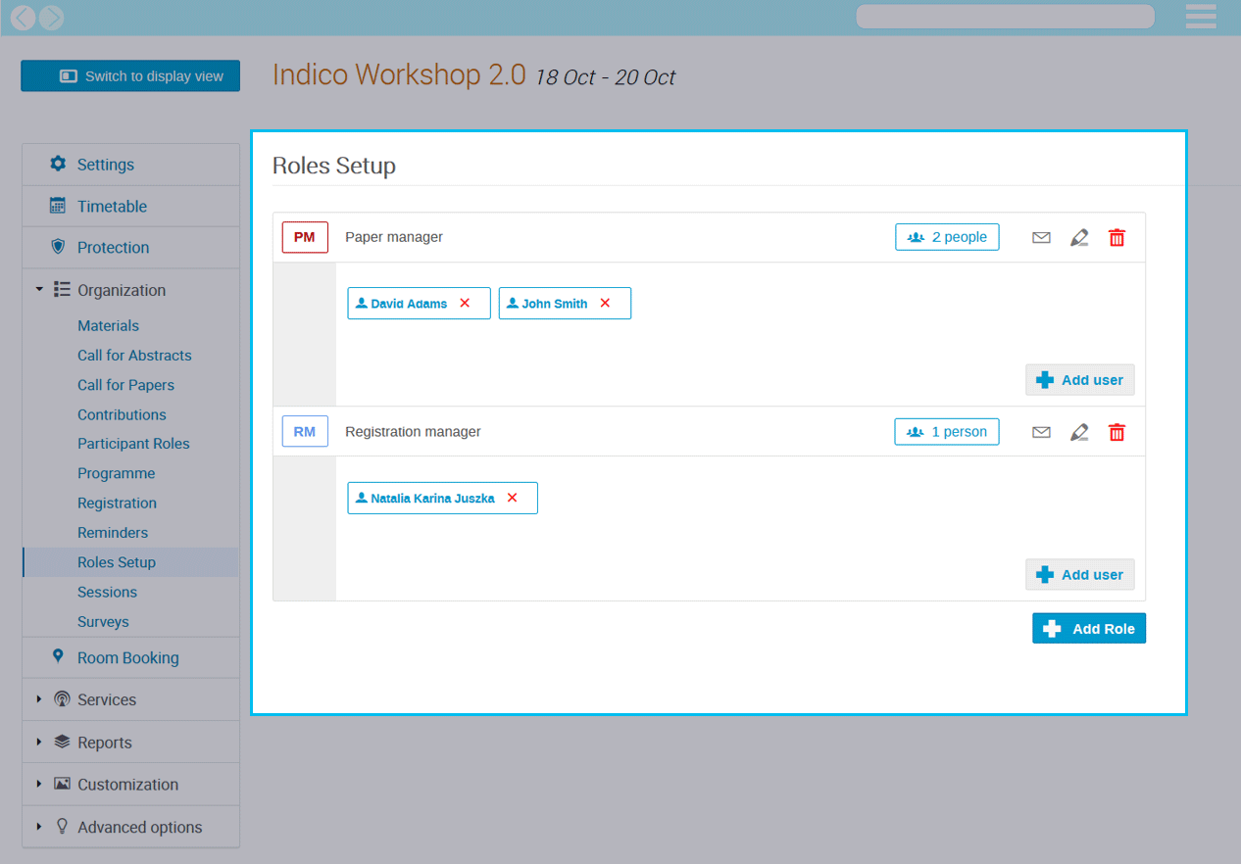Show the 2 people assigned to Paper manager
This screenshot has height=864, width=1241.
click(947, 236)
